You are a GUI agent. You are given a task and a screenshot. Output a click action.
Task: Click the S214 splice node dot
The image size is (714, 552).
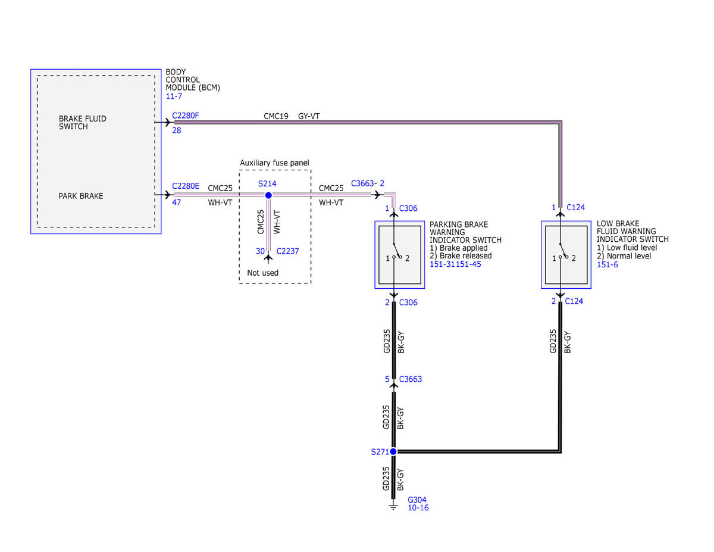click(268, 195)
